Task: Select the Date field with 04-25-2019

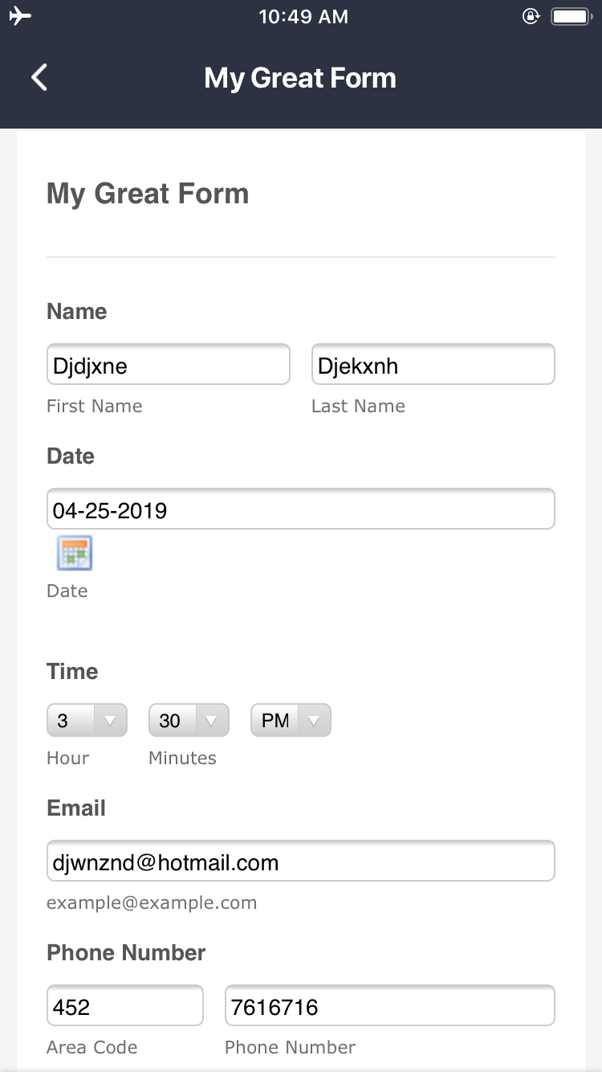Action: click(301, 509)
